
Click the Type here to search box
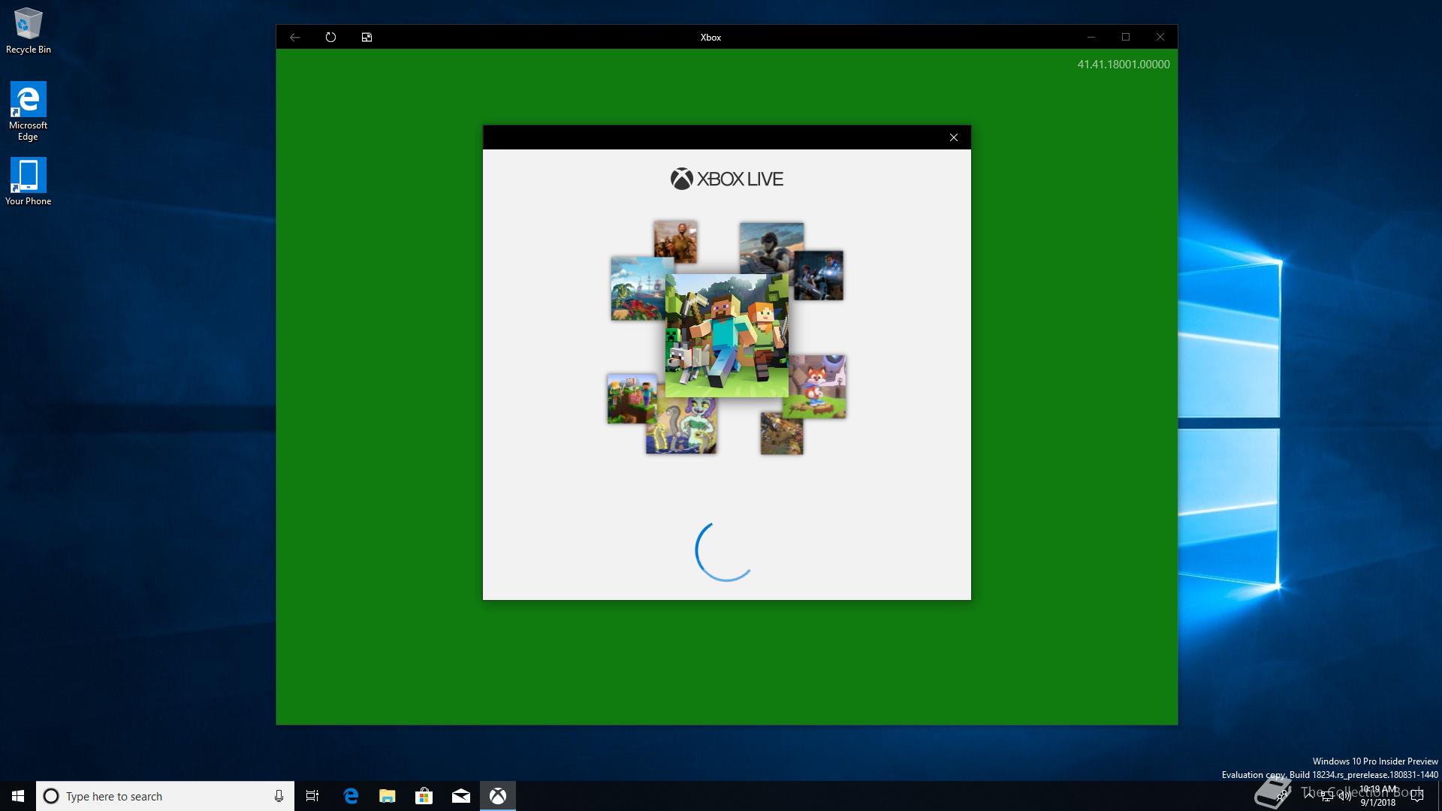pos(164,796)
